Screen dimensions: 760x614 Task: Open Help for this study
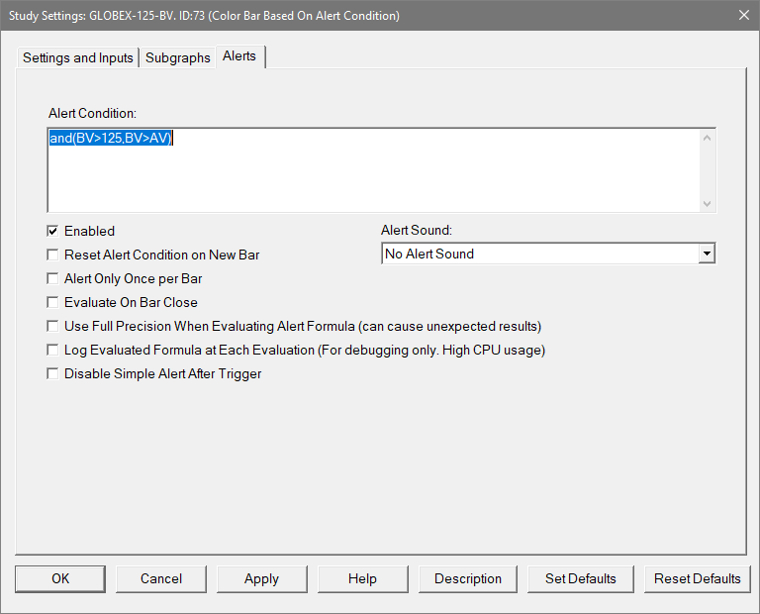[x=362, y=578]
